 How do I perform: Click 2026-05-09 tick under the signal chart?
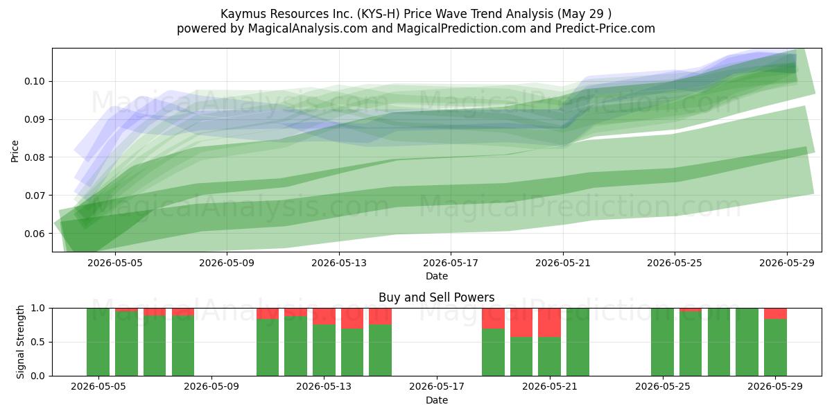click(x=211, y=387)
